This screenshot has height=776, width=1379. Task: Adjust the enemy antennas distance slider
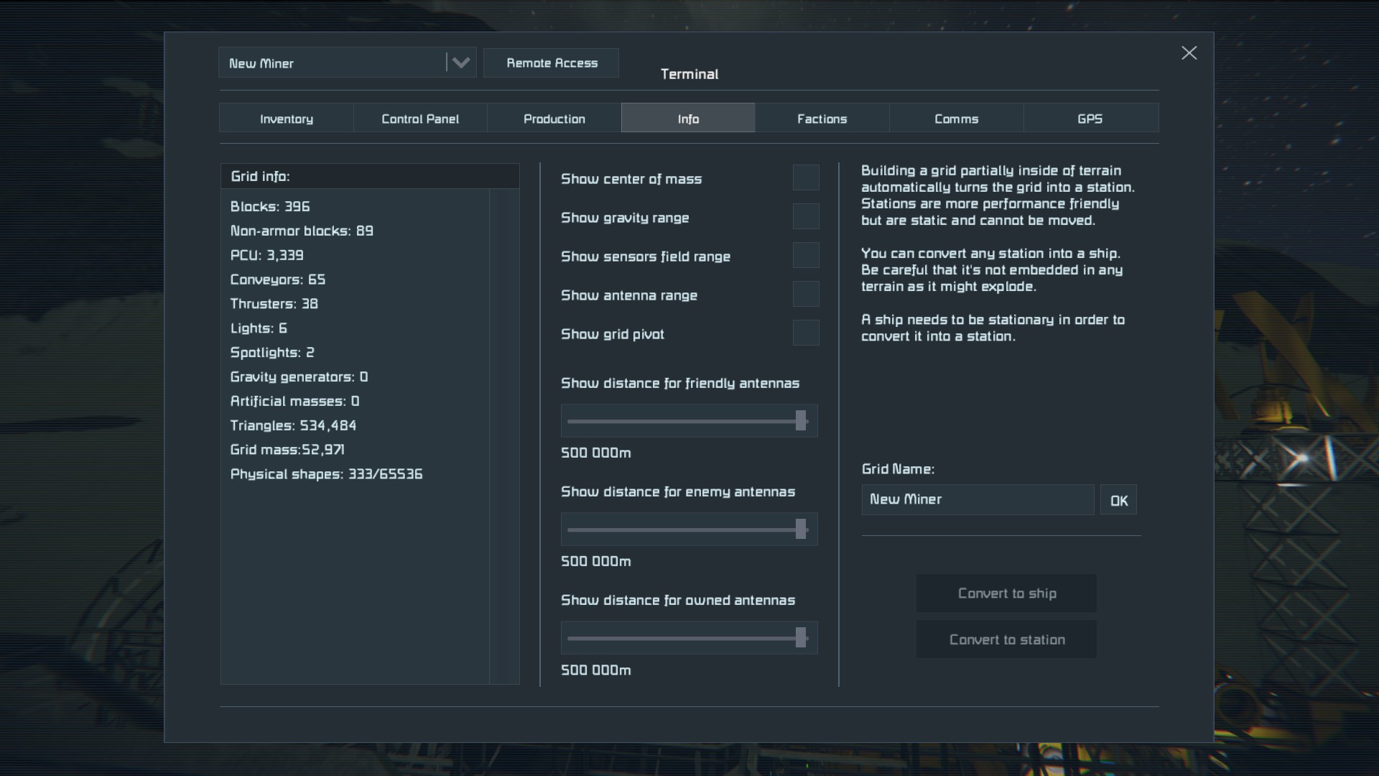[x=689, y=530]
